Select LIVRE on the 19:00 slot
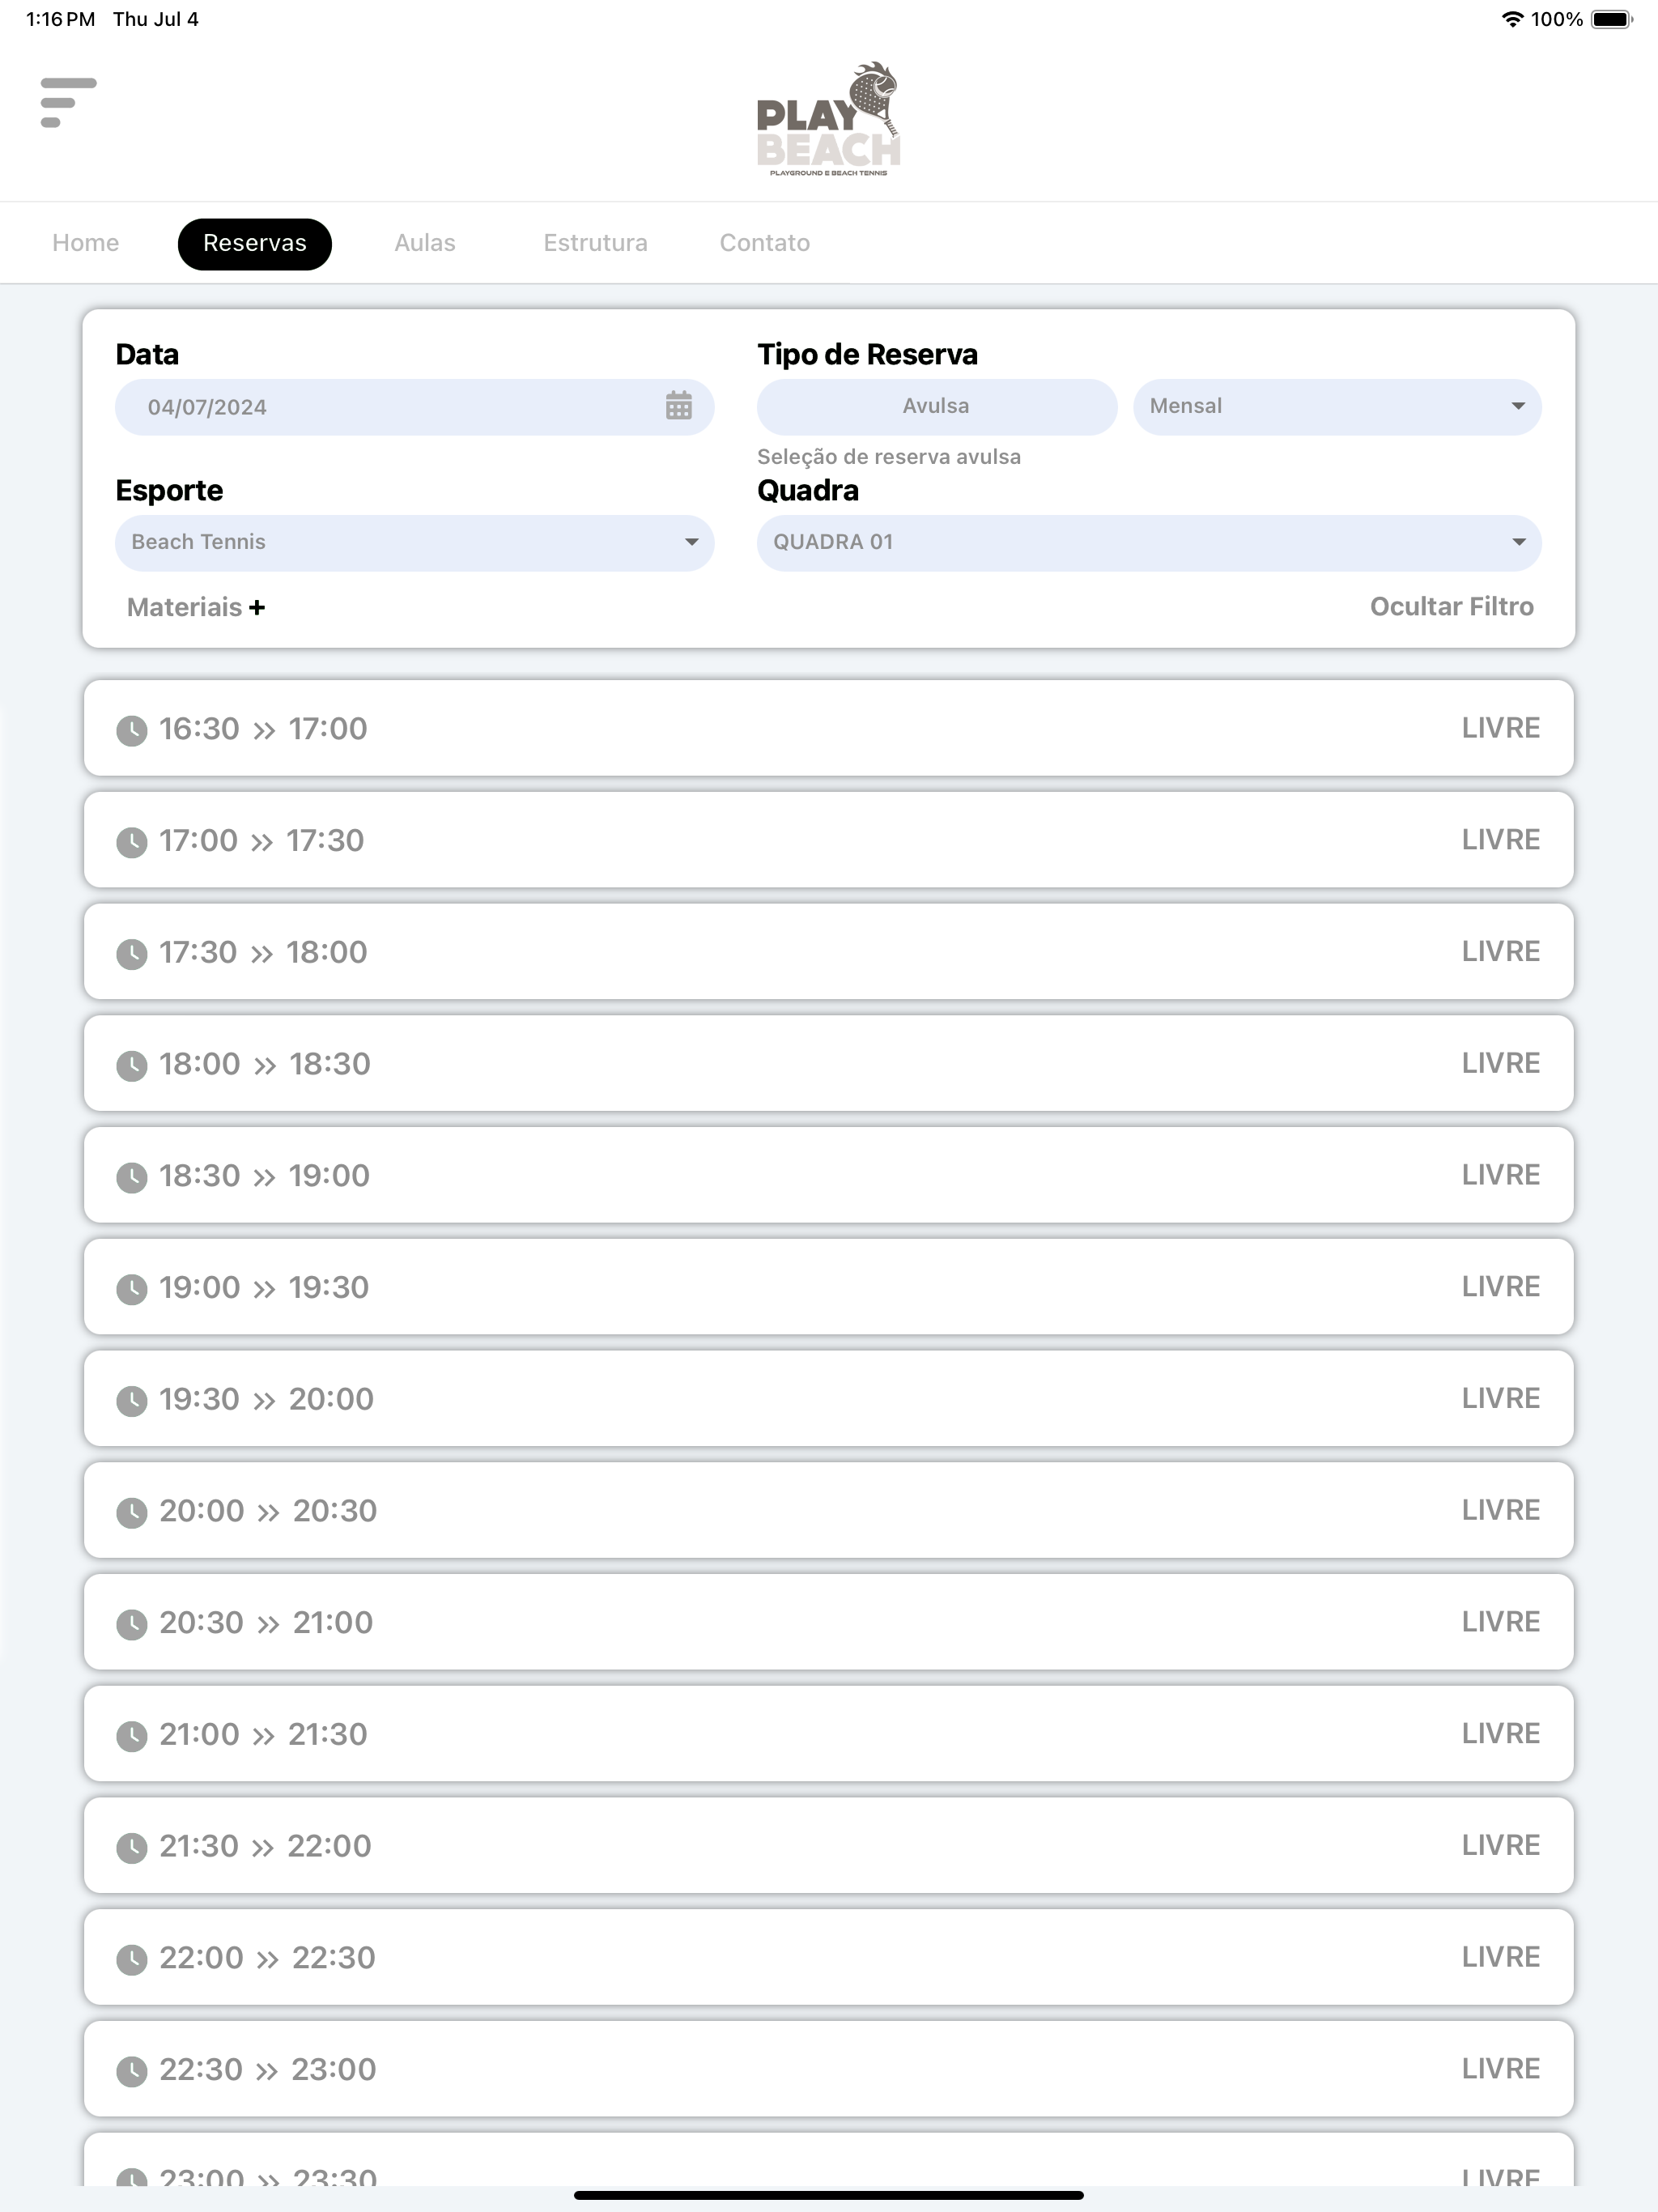The width and height of the screenshot is (1658, 2212). (1500, 1286)
